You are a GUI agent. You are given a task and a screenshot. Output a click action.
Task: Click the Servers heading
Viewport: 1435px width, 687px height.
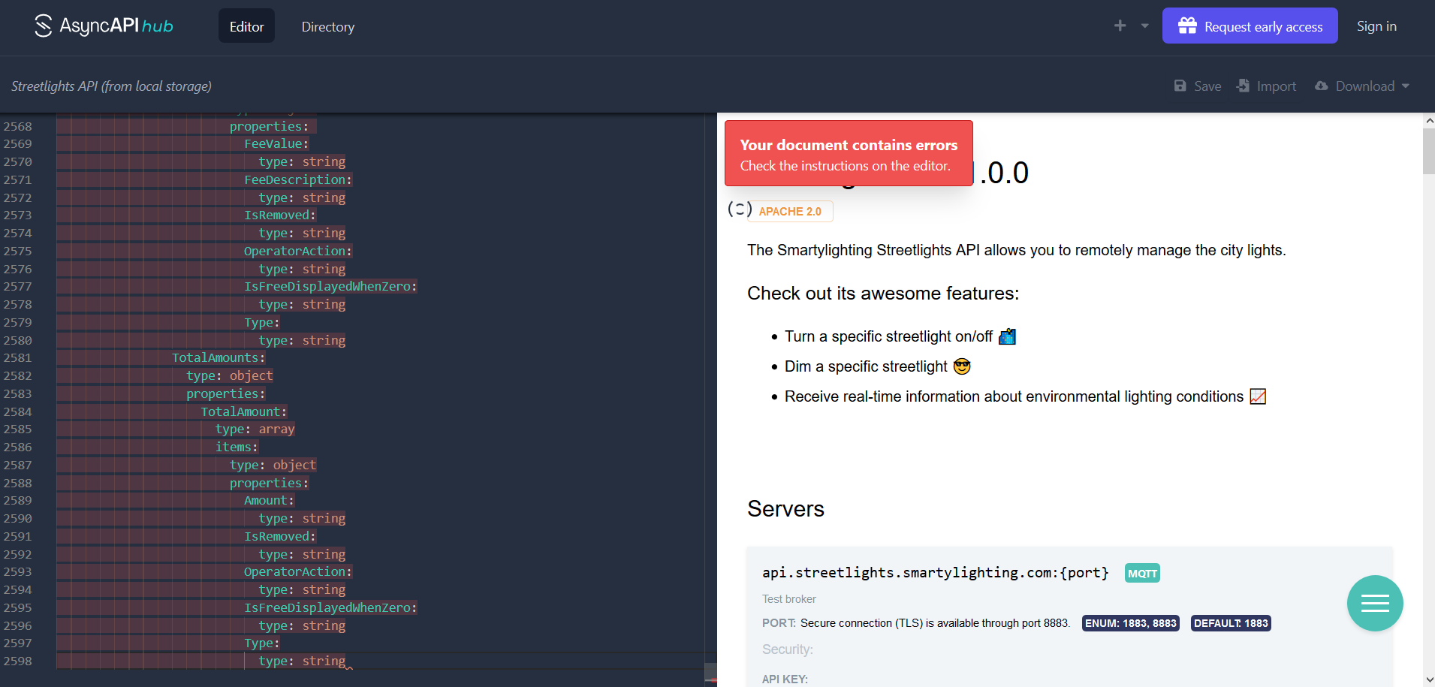tap(785, 509)
